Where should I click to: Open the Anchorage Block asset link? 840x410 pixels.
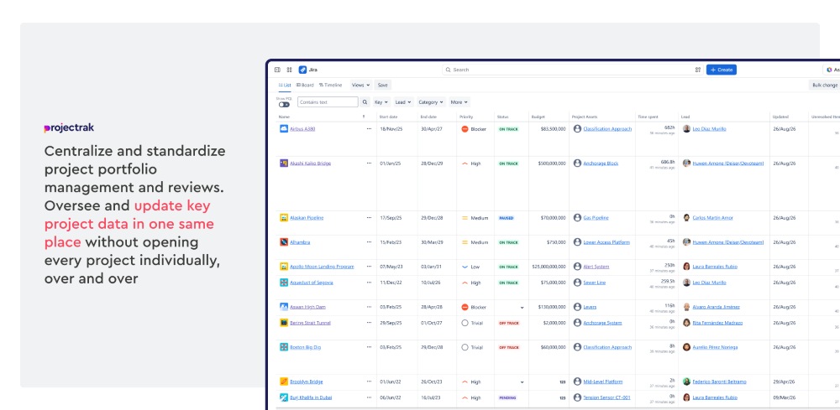tap(601, 163)
